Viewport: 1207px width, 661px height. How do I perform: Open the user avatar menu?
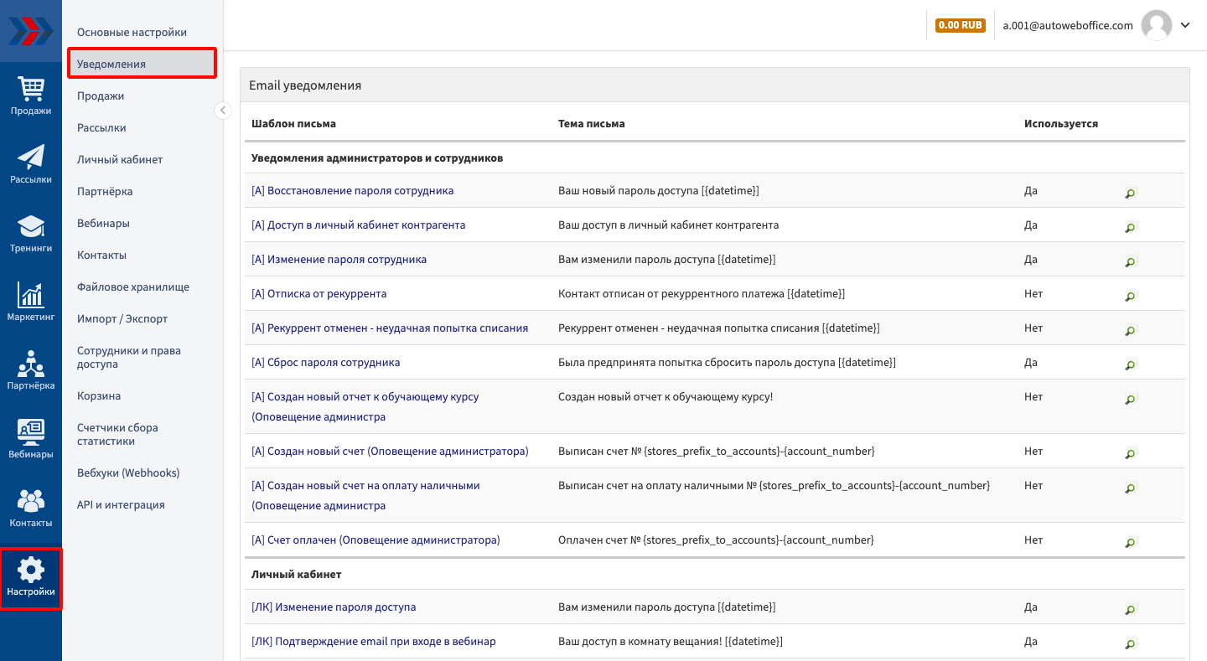tap(1157, 25)
